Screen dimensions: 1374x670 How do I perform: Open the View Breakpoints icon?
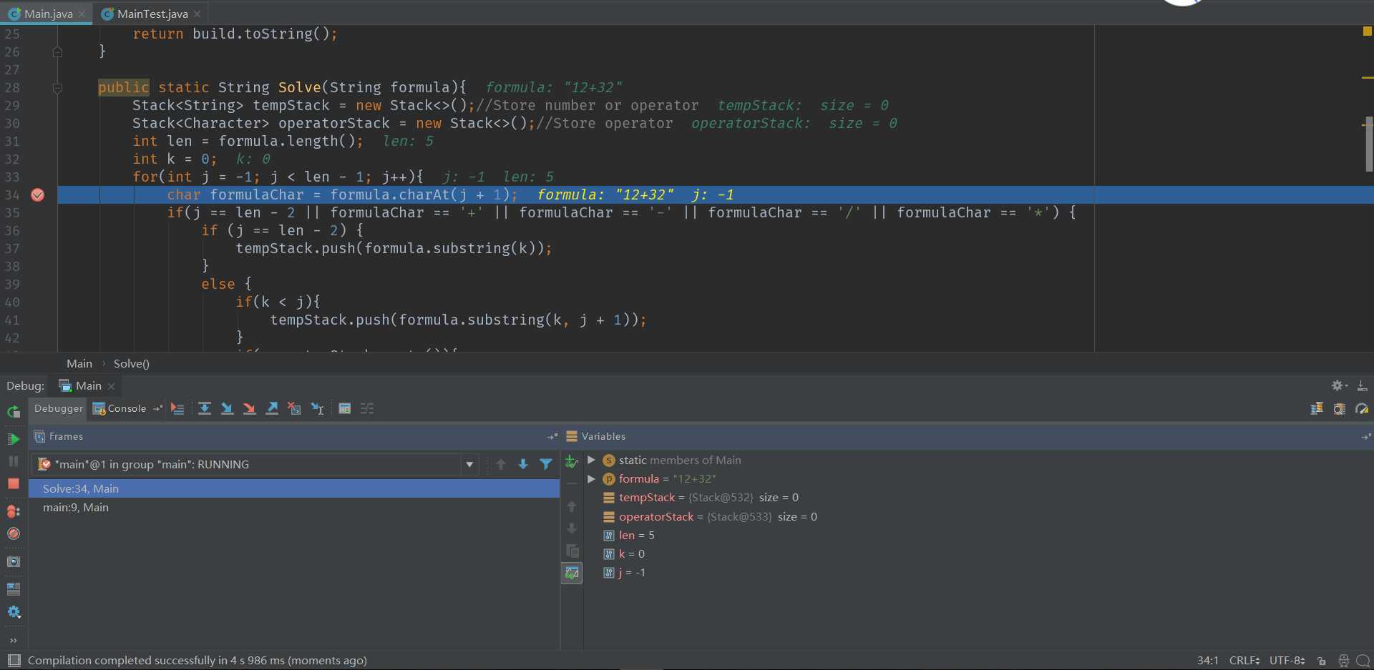[14, 511]
